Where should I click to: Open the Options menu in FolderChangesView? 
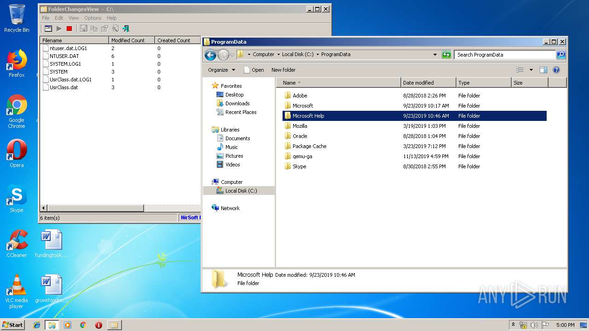92,18
